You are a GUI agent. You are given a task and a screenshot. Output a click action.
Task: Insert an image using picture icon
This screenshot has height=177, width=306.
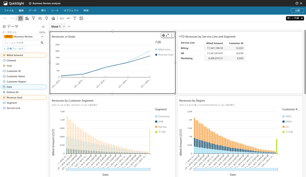[x=81, y=18]
